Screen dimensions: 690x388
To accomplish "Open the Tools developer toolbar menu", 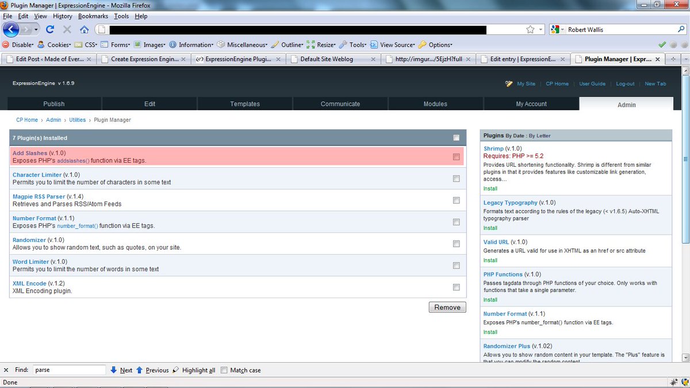I will tap(354, 44).
